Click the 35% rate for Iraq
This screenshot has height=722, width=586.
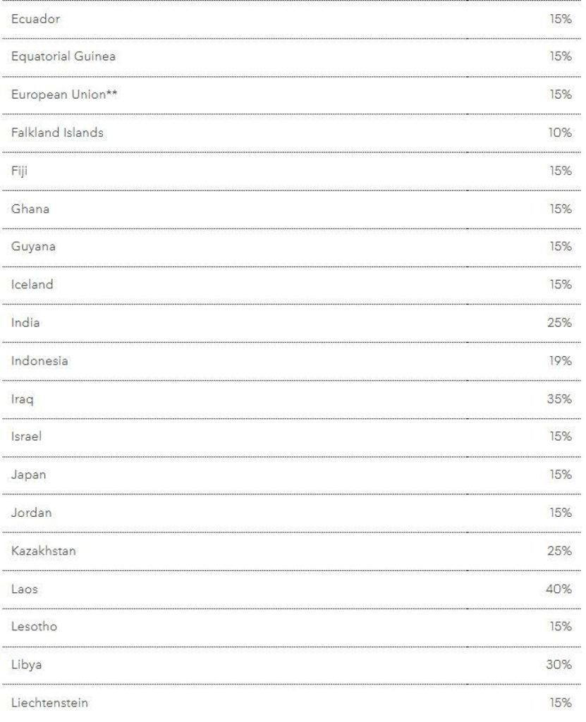pos(560,399)
